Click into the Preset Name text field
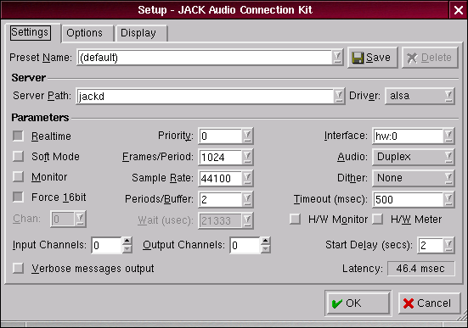This screenshot has width=468, height=328. click(205, 57)
